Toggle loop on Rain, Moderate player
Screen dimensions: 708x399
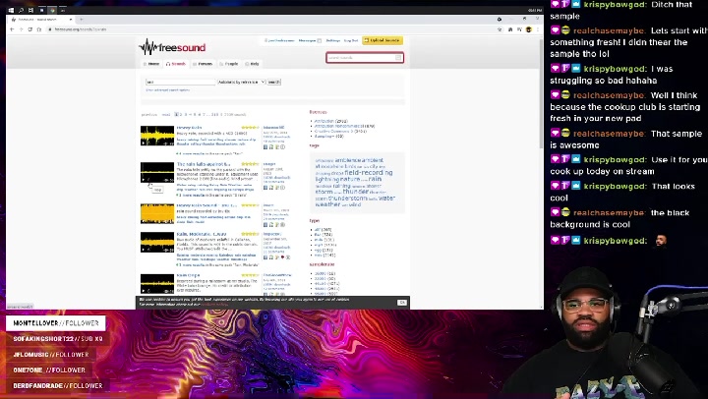149,250
